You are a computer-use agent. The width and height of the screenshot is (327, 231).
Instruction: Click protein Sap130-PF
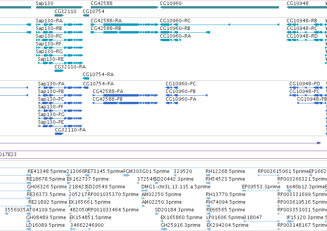(51, 107)
